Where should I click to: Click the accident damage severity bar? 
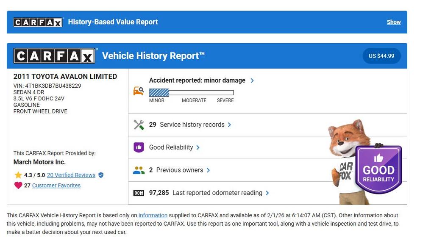point(191,93)
